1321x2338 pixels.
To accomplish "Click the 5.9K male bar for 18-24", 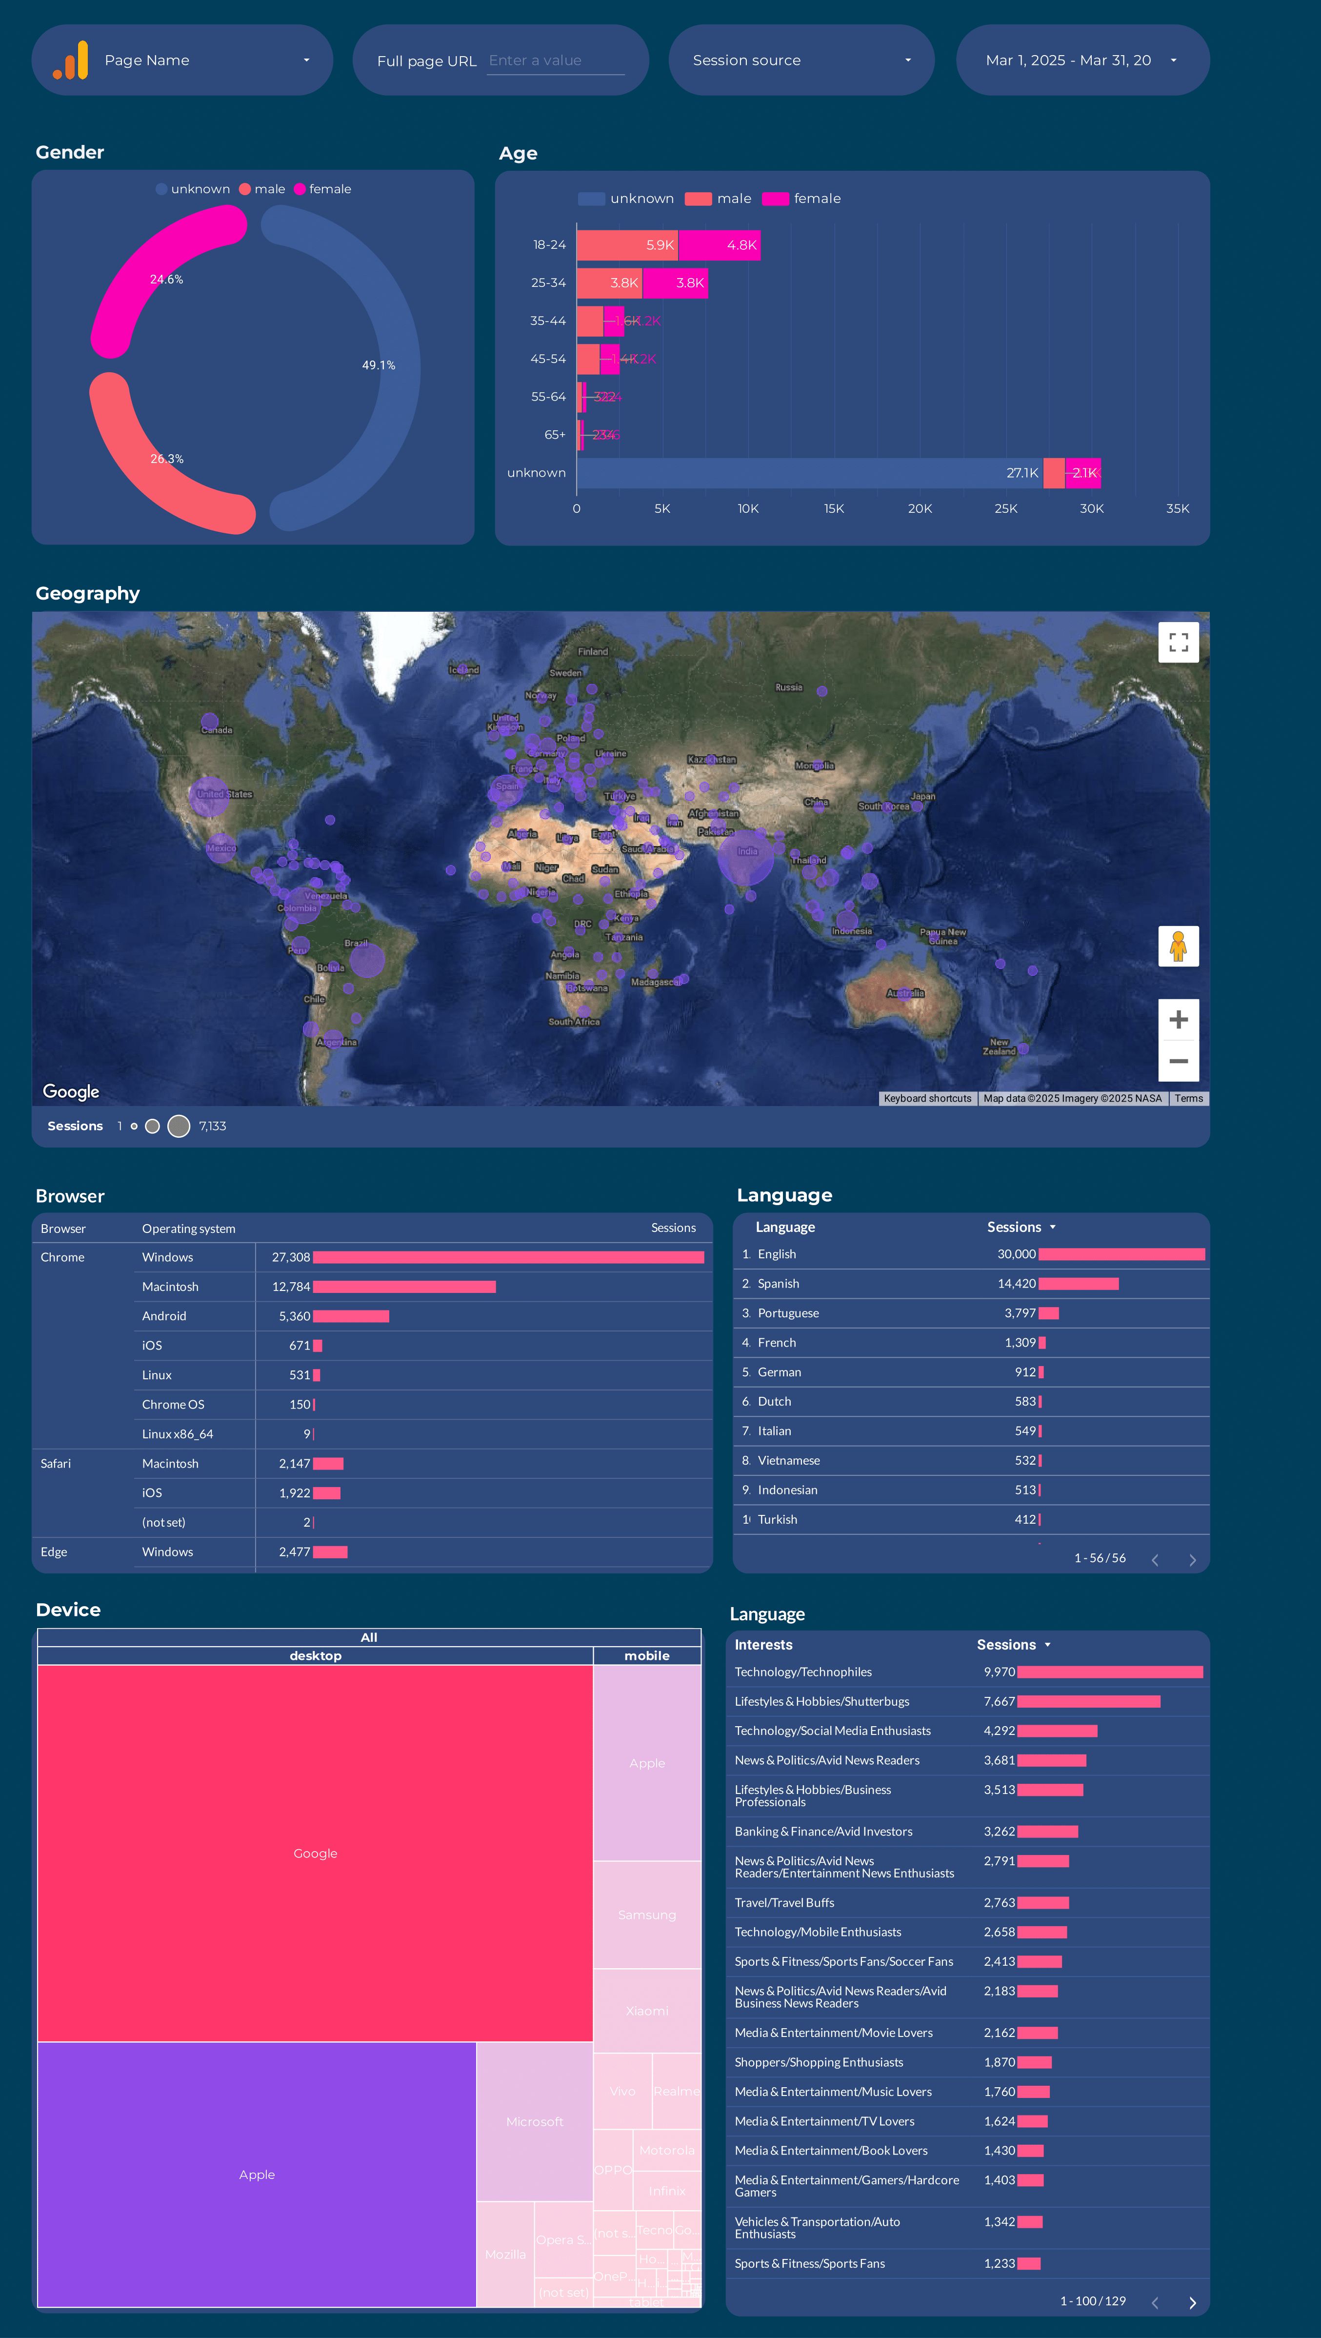I will (627, 245).
